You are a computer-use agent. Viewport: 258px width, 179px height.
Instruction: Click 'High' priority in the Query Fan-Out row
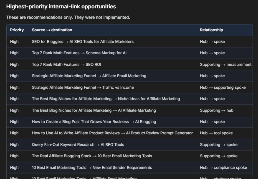[x=14, y=145]
